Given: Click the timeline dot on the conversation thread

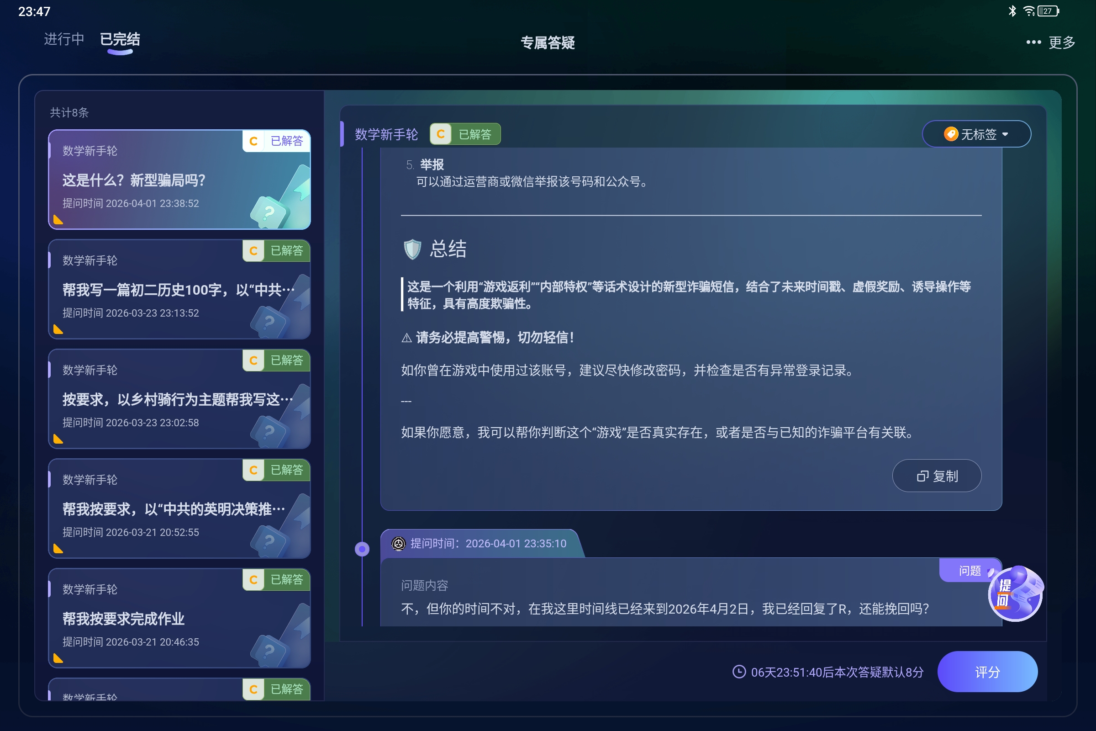Looking at the screenshot, I should click(362, 549).
